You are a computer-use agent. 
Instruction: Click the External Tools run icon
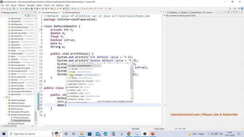37,9
